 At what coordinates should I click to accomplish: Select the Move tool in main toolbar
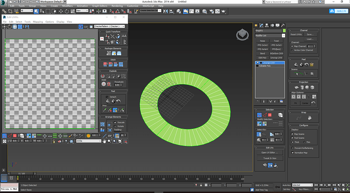(x=61, y=11)
